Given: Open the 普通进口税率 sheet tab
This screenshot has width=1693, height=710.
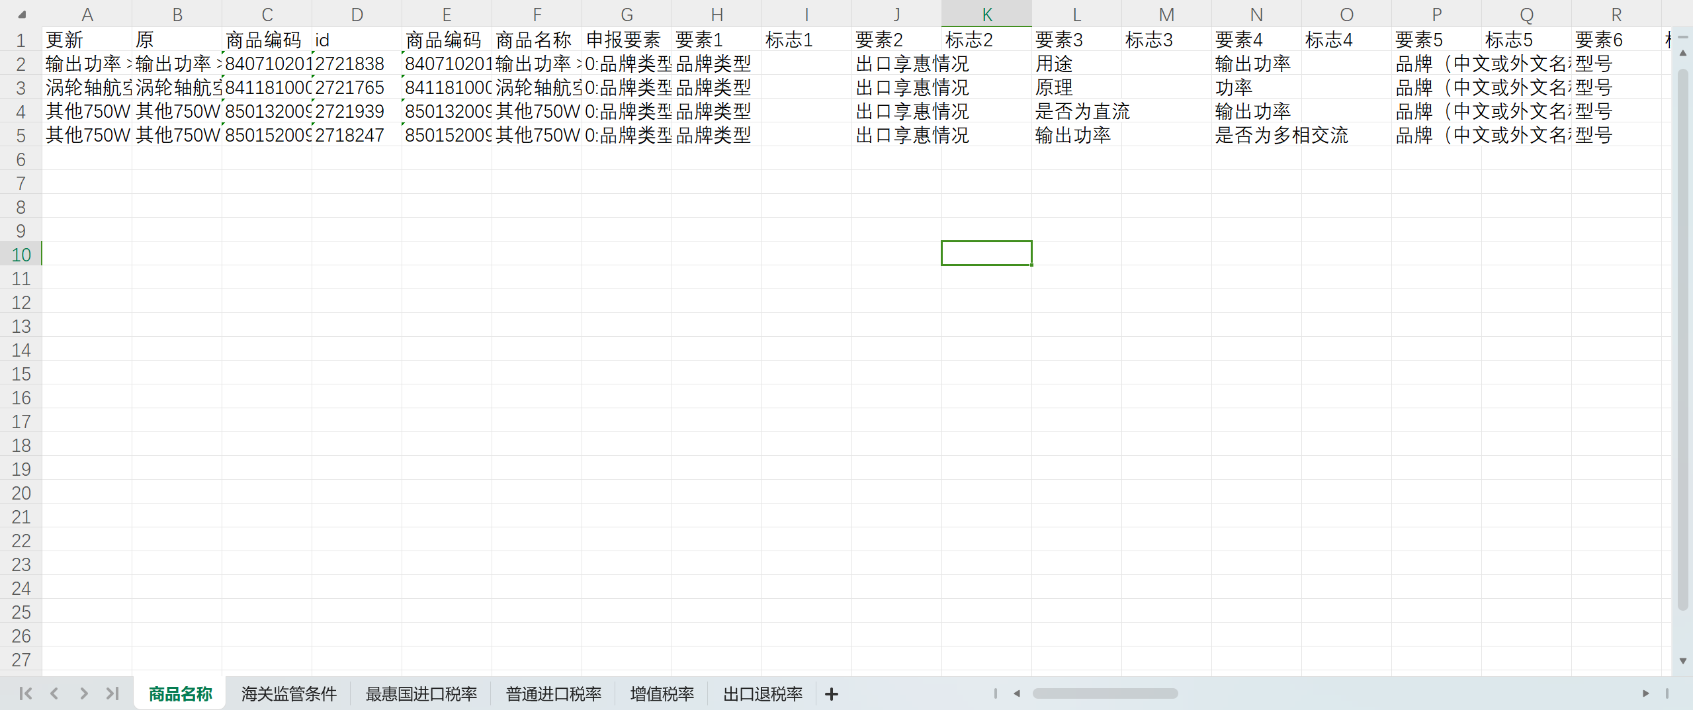Looking at the screenshot, I should pos(554,694).
